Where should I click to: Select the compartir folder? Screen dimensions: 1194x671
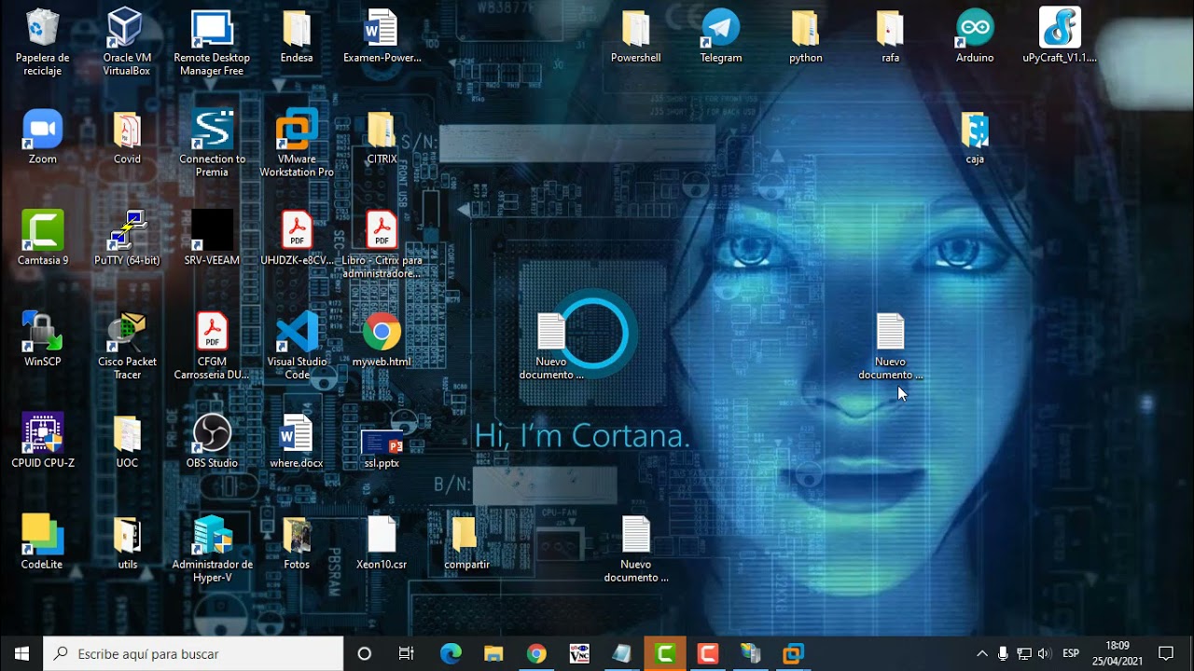(466, 541)
